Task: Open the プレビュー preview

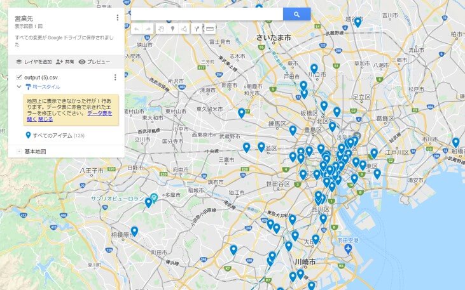Action: tap(94, 62)
